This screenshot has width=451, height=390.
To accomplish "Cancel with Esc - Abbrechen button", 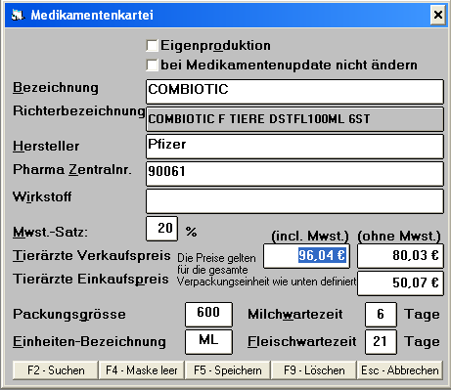I will click(x=400, y=370).
